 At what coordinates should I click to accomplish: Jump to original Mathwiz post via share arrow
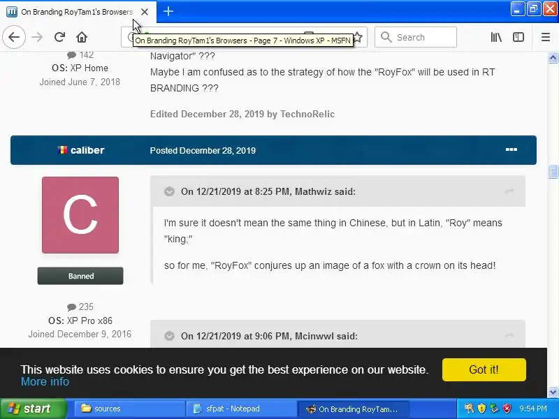point(509,191)
